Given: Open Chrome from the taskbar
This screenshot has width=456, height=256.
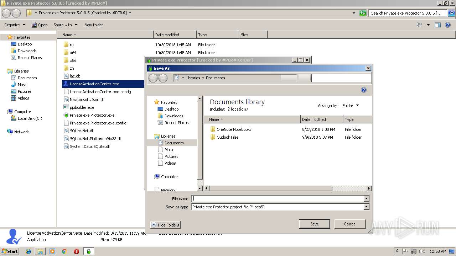Looking at the screenshot, I should tap(64, 251).
